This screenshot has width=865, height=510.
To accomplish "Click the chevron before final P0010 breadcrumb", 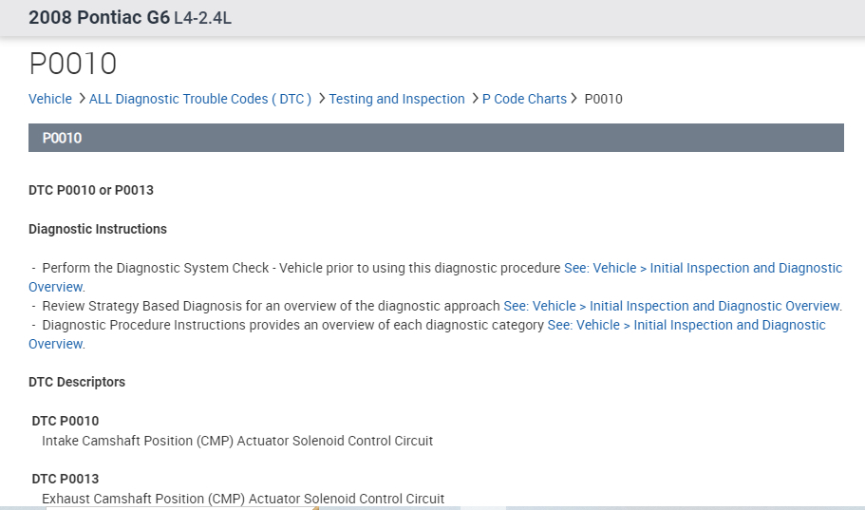I will click(x=574, y=99).
